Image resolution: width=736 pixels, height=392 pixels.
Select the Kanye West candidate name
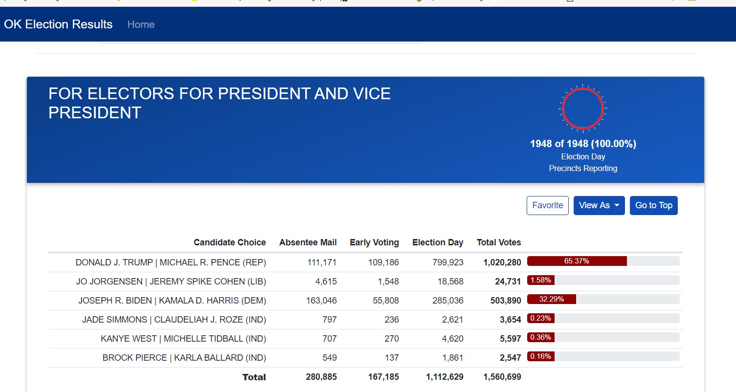183,339
